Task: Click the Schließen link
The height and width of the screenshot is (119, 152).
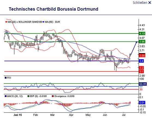Action: pos(140,3)
